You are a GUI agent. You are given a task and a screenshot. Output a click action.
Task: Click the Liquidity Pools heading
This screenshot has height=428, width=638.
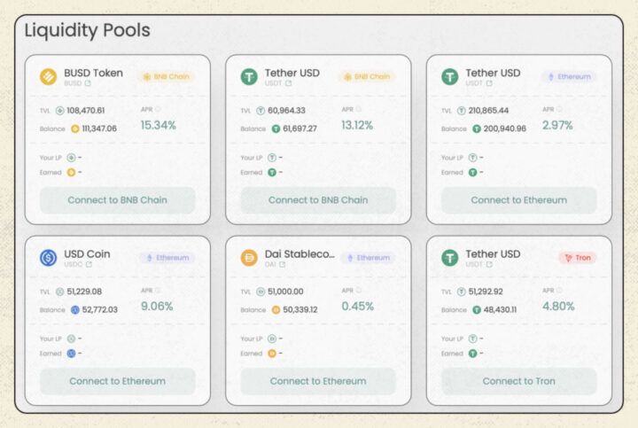point(88,30)
